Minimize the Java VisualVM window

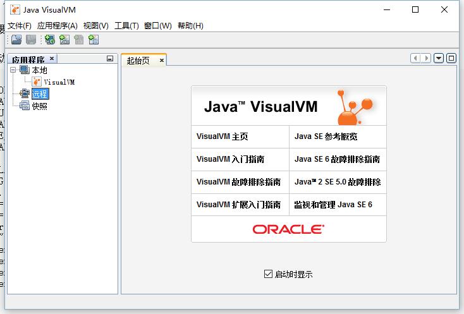tap(387, 9)
